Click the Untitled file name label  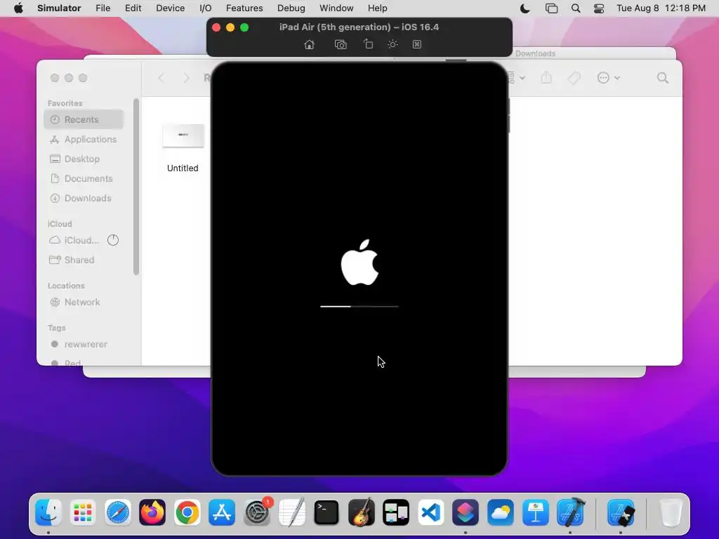click(183, 168)
